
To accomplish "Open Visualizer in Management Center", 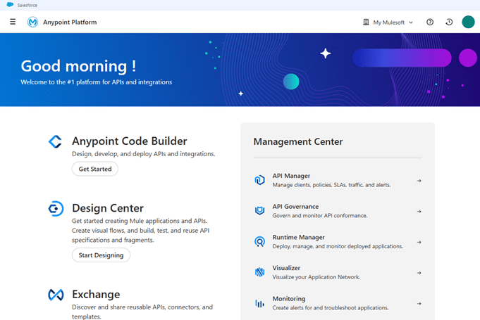I will pos(286,268).
